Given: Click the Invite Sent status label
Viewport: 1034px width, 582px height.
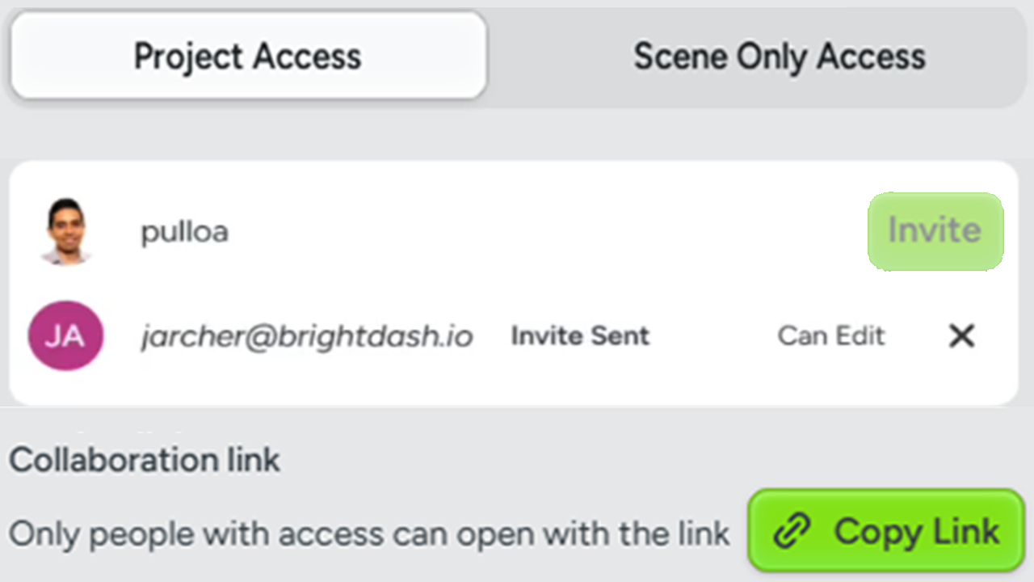Looking at the screenshot, I should pos(580,336).
